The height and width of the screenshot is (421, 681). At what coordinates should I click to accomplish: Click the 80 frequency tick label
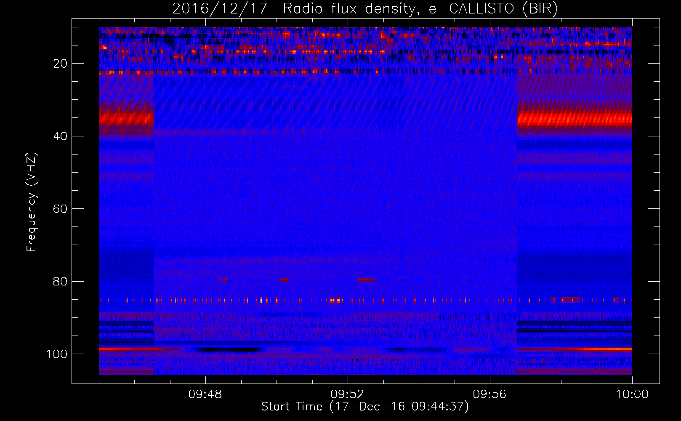[x=61, y=281]
